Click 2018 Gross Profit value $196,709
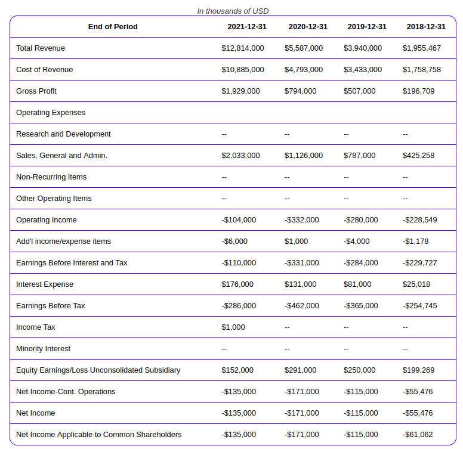 click(418, 91)
